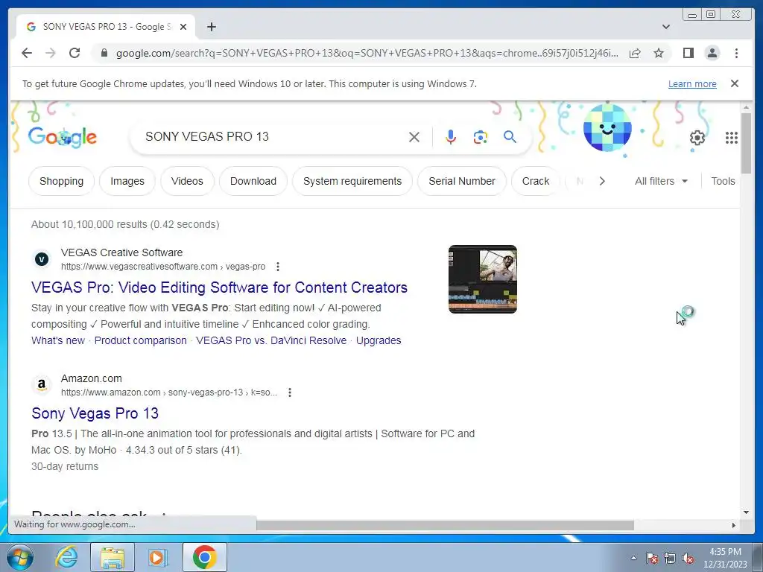Switch to Images results
Image resolution: width=763 pixels, height=572 pixels.
(x=127, y=181)
